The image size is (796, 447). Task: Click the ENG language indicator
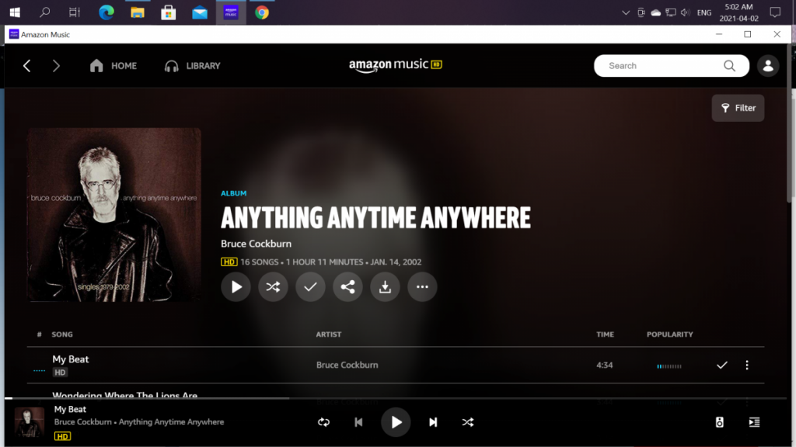[x=704, y=12]
